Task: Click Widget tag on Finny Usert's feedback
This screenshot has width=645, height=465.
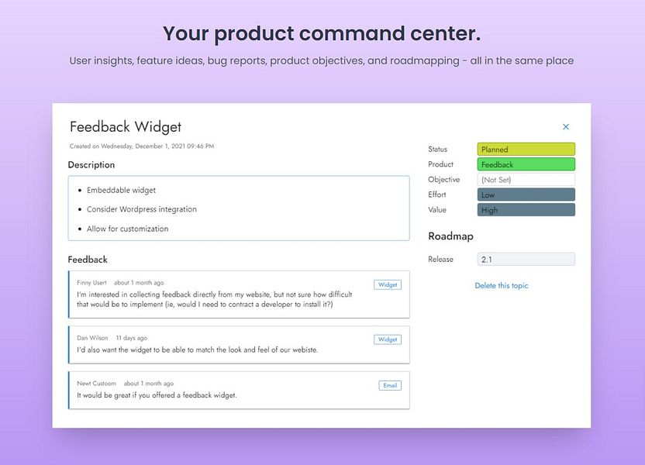Action: tap(388, 284)
